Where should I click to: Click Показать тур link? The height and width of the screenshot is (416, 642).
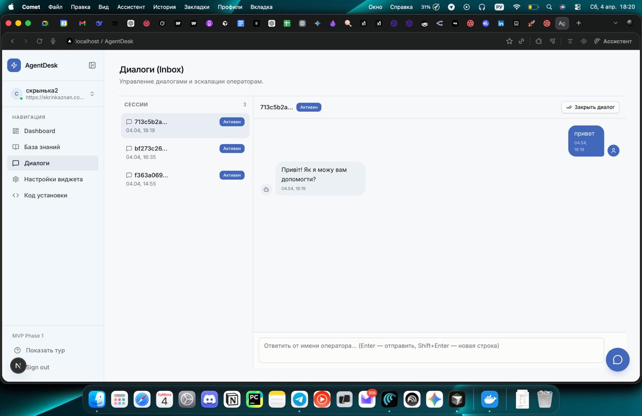45,350
